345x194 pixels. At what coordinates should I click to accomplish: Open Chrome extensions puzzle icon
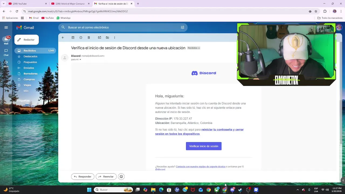(325, 11)
